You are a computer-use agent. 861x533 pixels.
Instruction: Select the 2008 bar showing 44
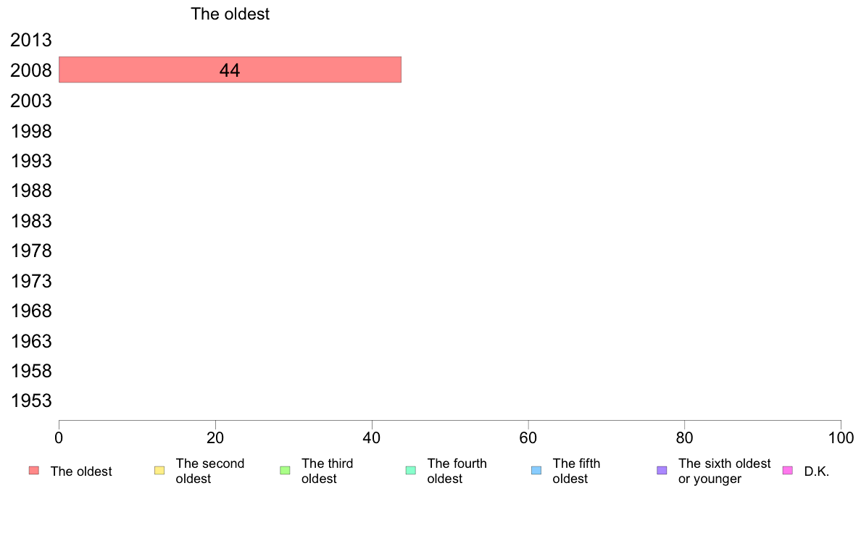(x=230, y=70)
